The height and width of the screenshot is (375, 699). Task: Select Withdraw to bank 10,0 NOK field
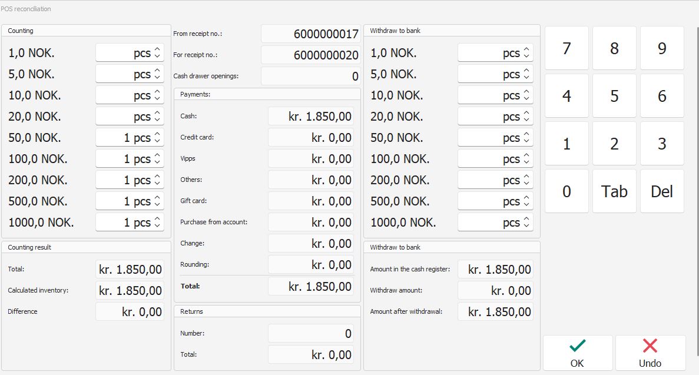pyautogui.click(x=495, y=95)
